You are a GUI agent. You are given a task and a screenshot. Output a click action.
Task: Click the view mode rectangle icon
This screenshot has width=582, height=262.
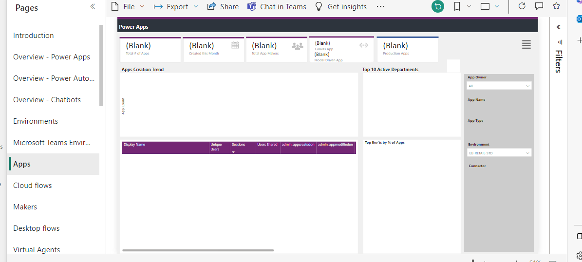[x=485, y=6]
